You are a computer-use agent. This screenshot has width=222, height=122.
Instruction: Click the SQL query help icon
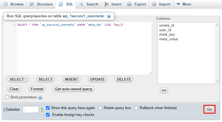109,16
